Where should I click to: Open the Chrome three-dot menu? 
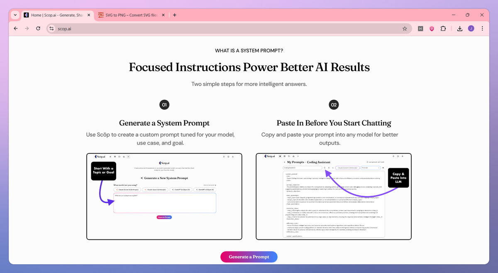click(x=482, y=29)
